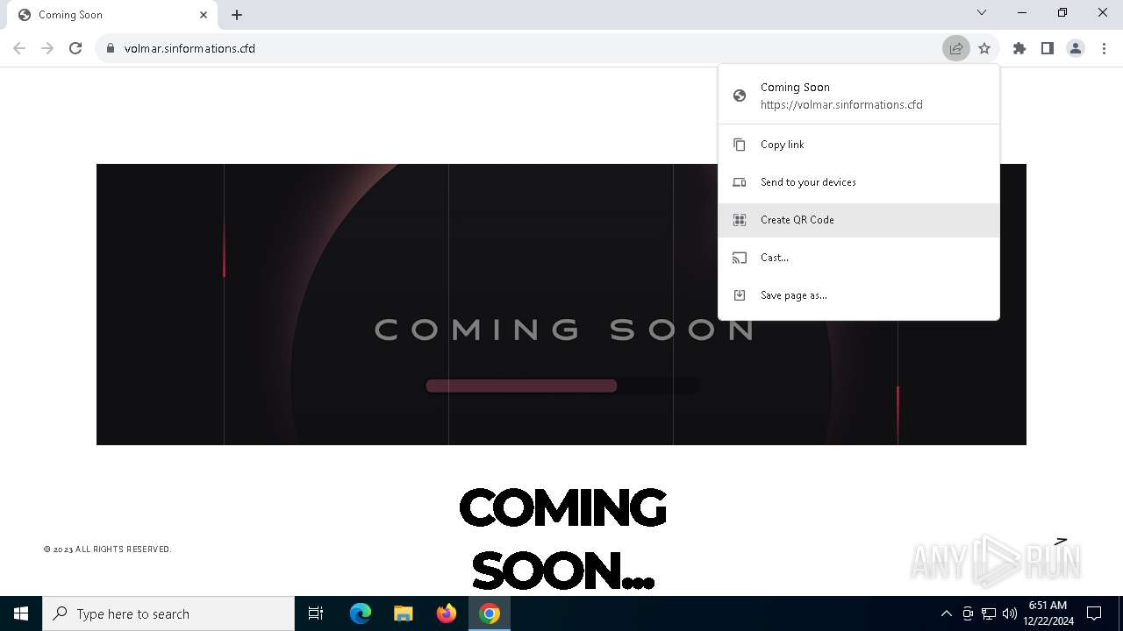
Task: Choose Create QR Code
Action: pos(858,220)
